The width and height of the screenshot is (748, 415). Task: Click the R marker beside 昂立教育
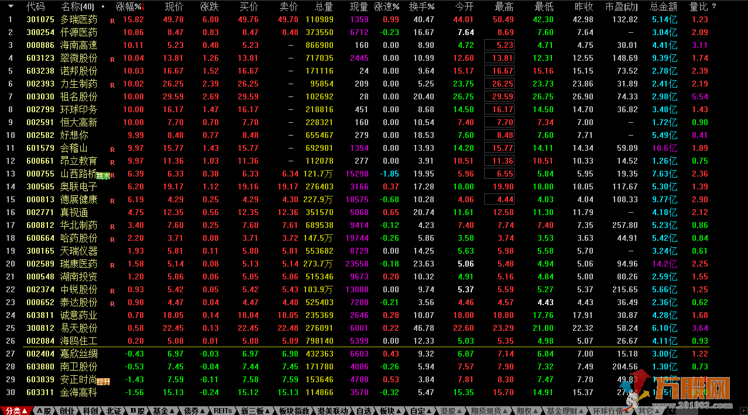pyautogui.click(x=112, y=162)
